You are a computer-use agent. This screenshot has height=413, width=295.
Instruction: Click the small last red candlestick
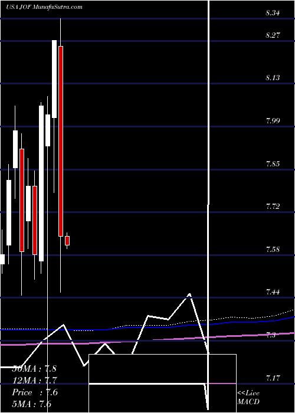click(x=67, y=241)
